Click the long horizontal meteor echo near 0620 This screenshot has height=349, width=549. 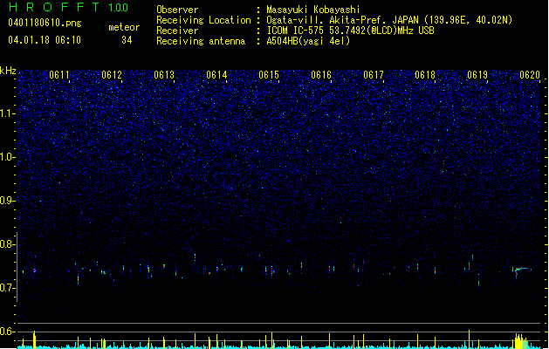523,270
